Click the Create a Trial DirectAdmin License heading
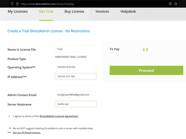 [x=49, y=31]
